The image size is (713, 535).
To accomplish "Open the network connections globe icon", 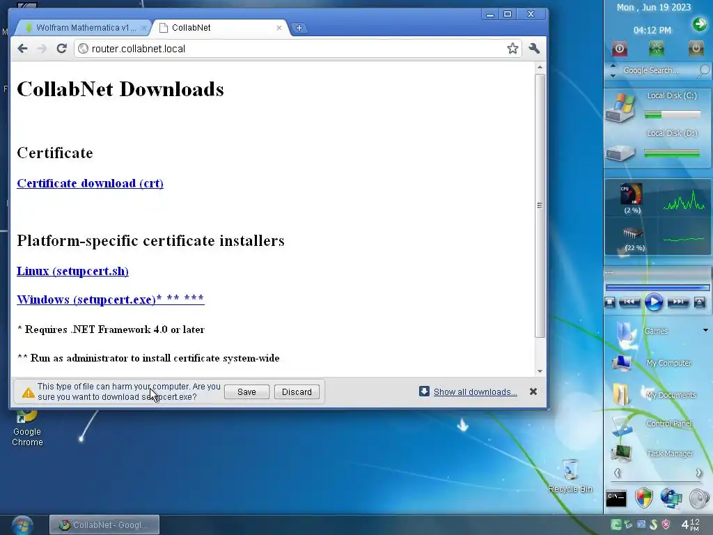I will (x=671, y=498).
